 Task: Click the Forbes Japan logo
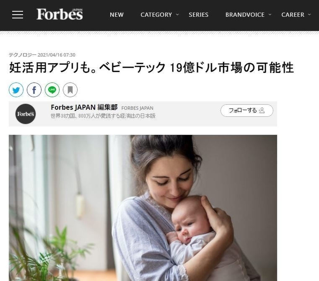tap(60, 14)
